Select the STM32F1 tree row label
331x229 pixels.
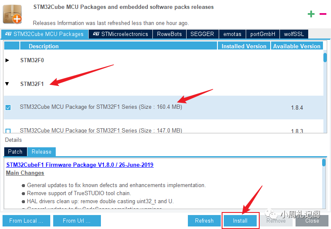coord(32,84)
